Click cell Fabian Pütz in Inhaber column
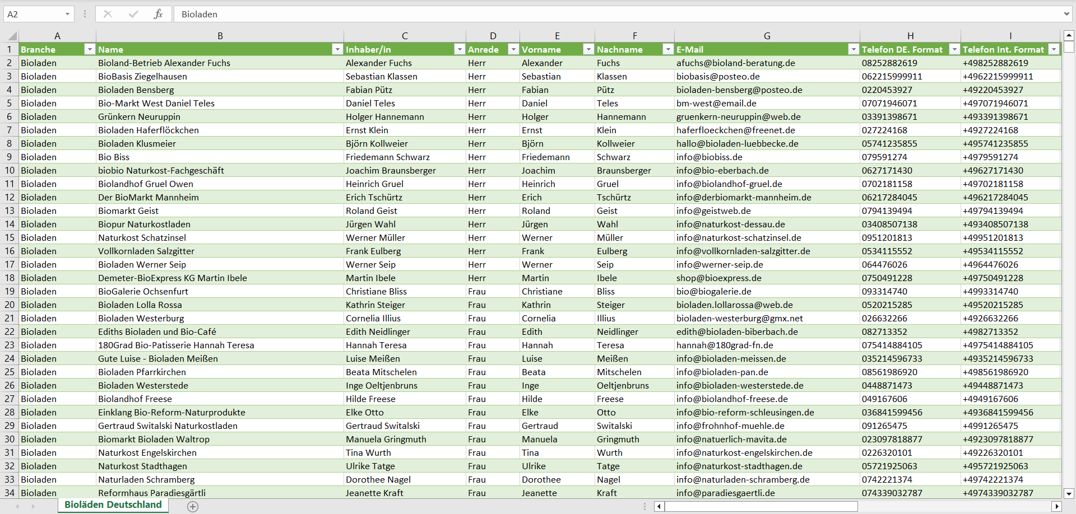 pos(405,90)
